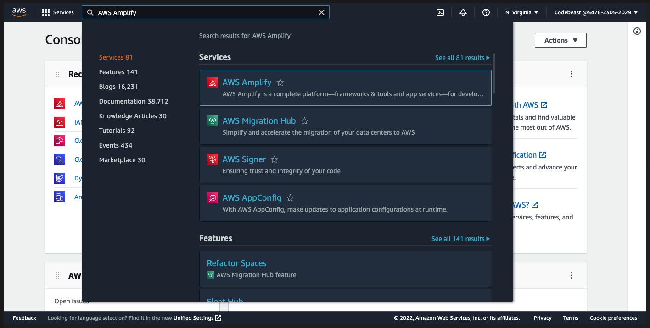Click the Migration Hub icon under Refactor Spaces

pos(211,275)
